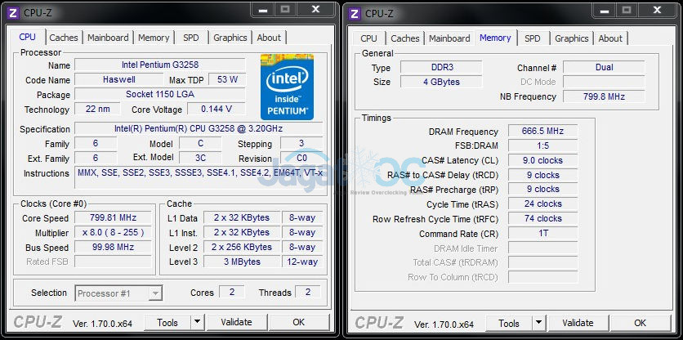Minimize the left CPU-Z window
The width and height of the screenshot is (683, 340).
[262, 10]
